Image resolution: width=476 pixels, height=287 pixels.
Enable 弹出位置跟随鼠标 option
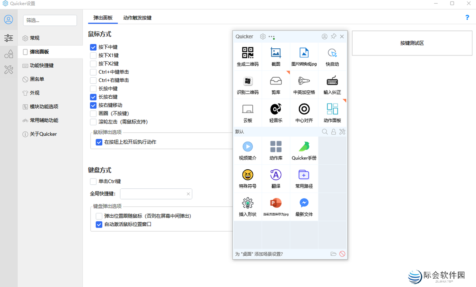point(98,216)
